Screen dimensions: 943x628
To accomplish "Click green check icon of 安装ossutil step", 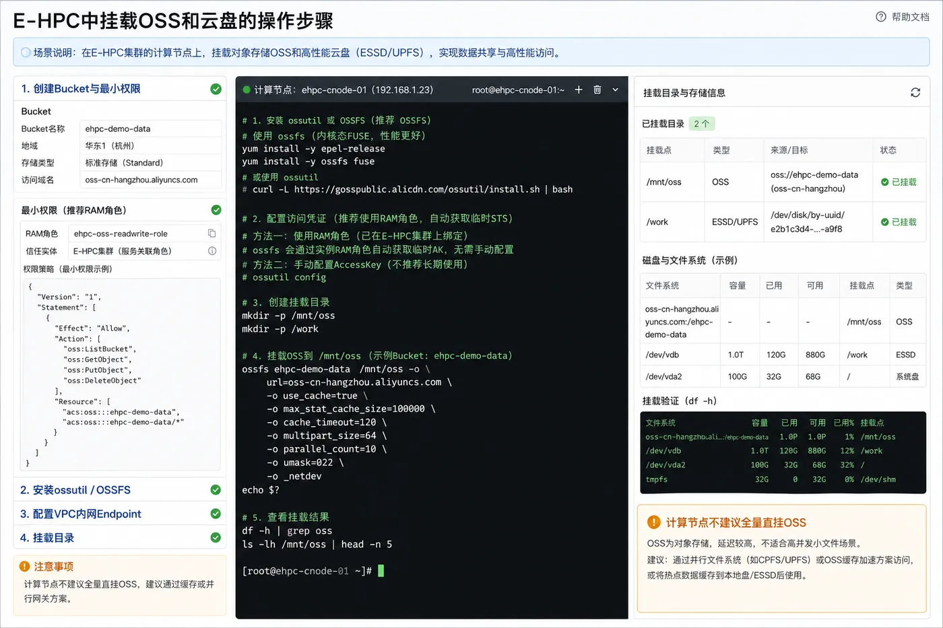I will (216, 490).
